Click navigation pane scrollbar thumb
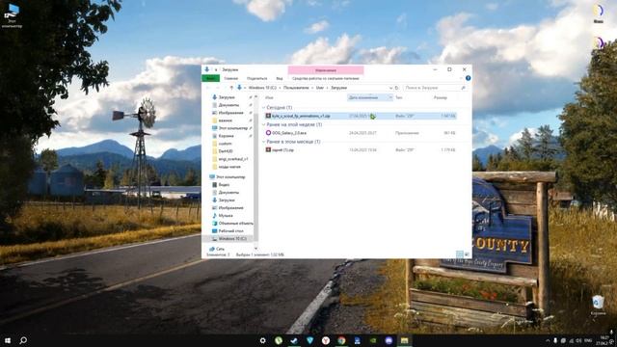 [x=256, y=177]
